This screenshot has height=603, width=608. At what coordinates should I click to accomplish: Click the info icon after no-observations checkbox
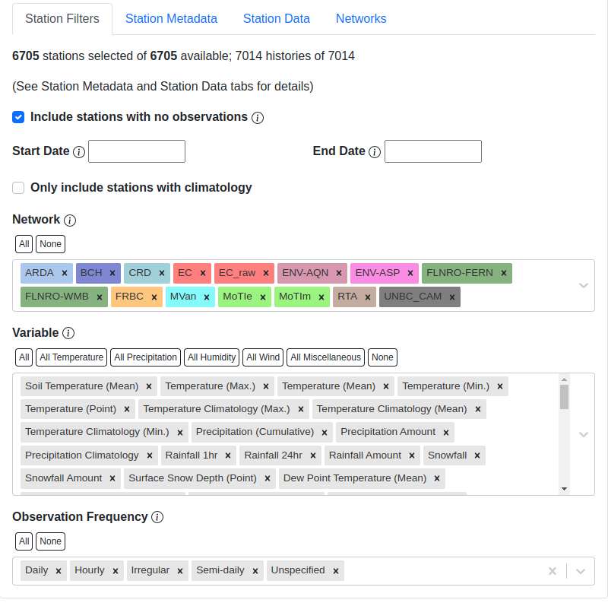pos(258,117)
